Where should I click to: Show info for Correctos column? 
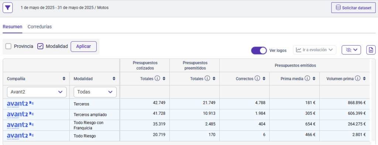click(257, 78)
